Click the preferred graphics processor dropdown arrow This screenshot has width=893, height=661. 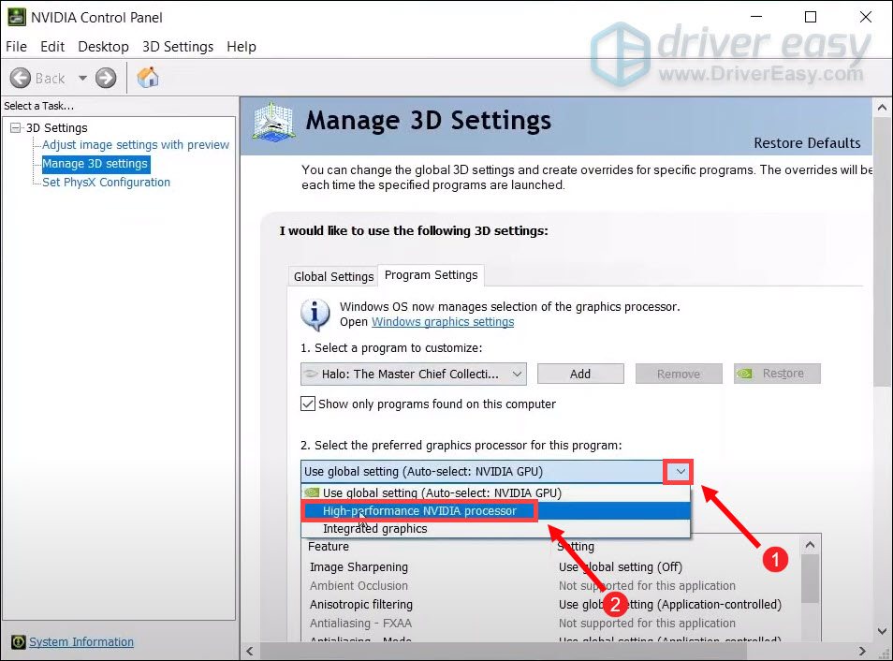coord(680,472)
